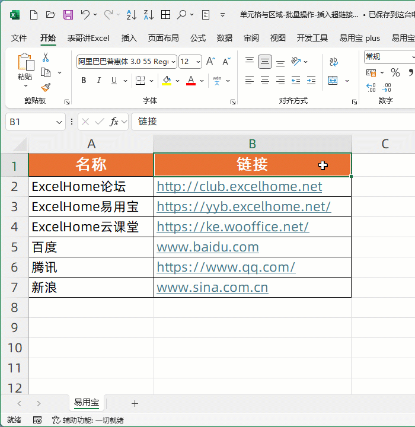
Task: Open the 文件 menu
Action: tap(19, 38)
